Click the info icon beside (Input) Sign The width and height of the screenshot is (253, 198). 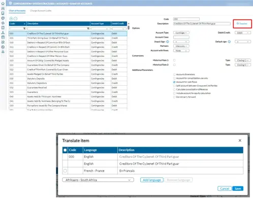(168, 42)
